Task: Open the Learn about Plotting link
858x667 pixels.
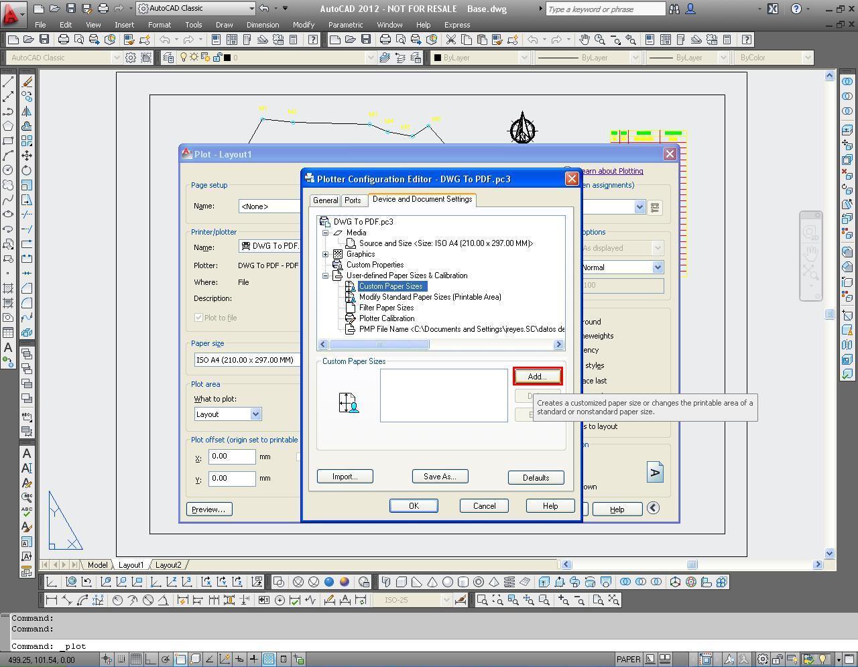Action: tap(611, 171)
